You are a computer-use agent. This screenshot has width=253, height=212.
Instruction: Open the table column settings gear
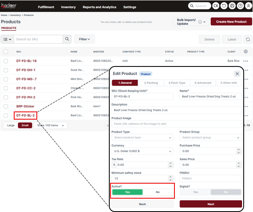(246, 52)
